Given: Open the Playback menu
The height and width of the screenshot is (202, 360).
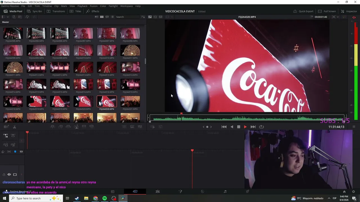Looking at the screenshot, I should 82,6.
